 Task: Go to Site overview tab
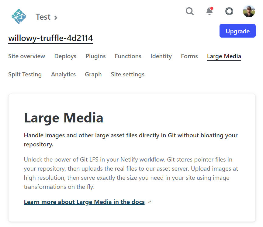(x=27, y=56)
